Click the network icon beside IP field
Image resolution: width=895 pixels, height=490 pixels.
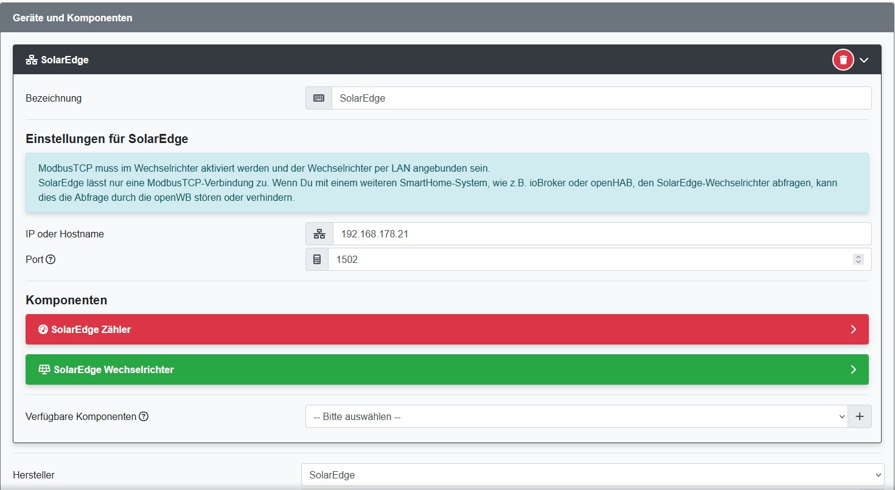pos(319,234)
